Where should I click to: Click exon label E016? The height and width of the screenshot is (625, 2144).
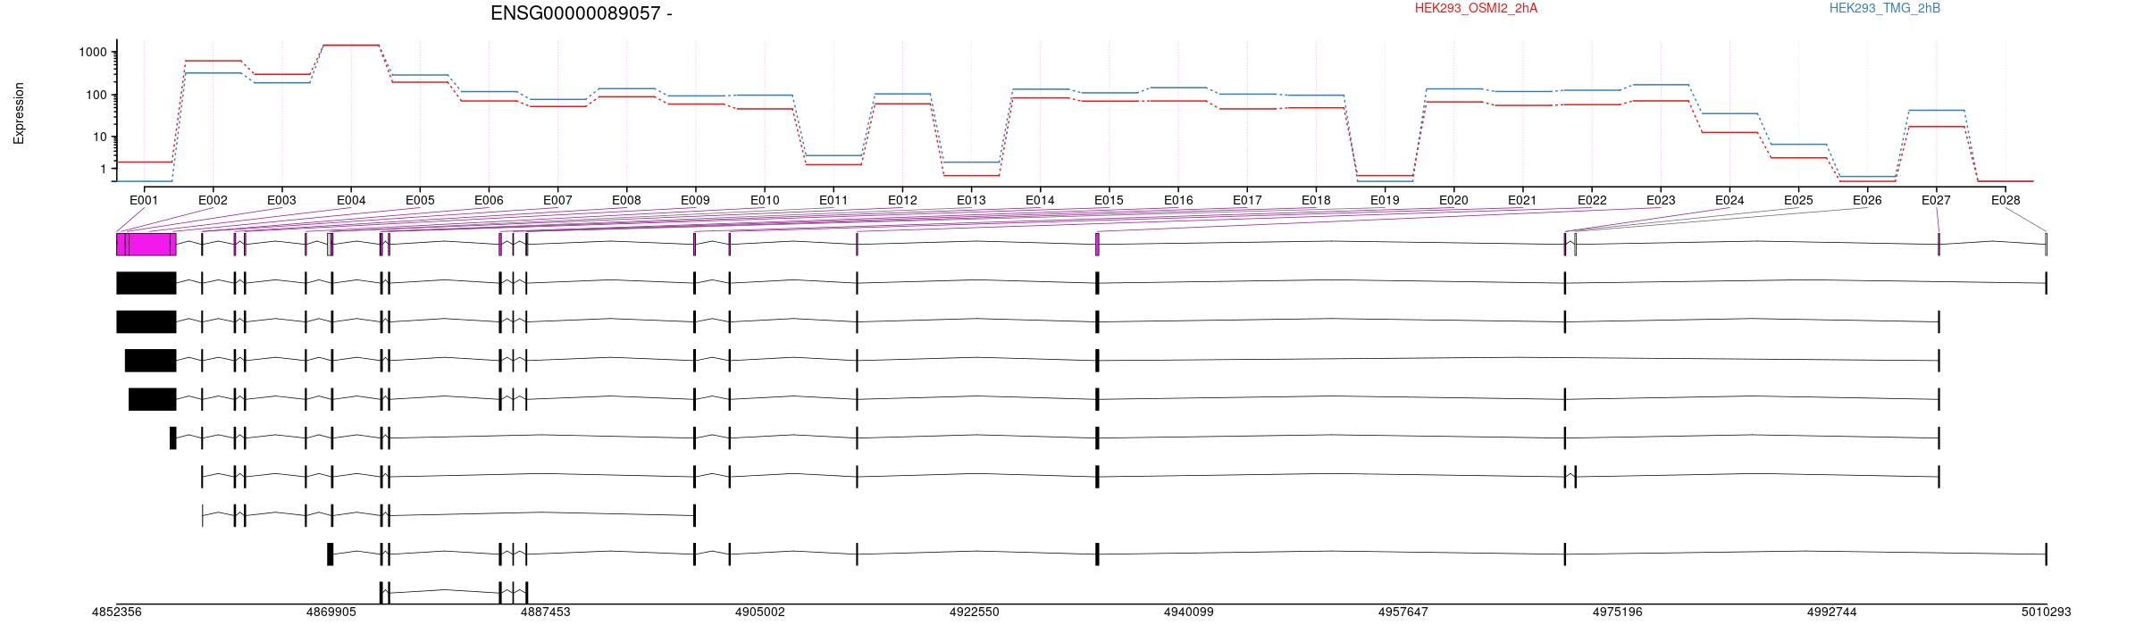pos(1178,201)
